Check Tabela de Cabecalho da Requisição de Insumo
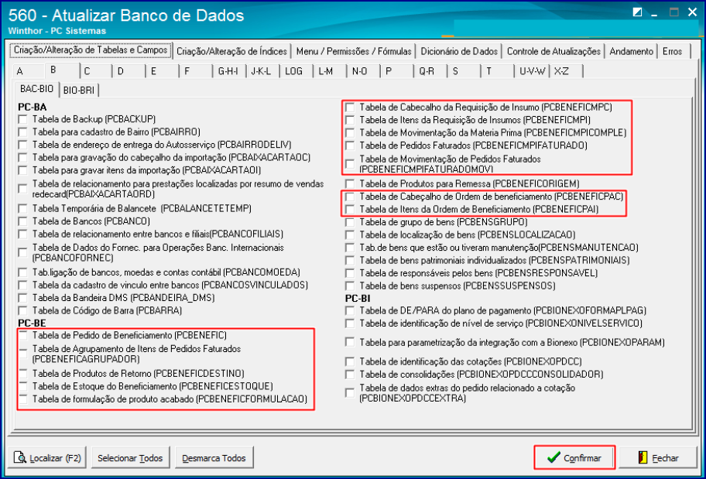The image size is (706, 479). [350, 107]
